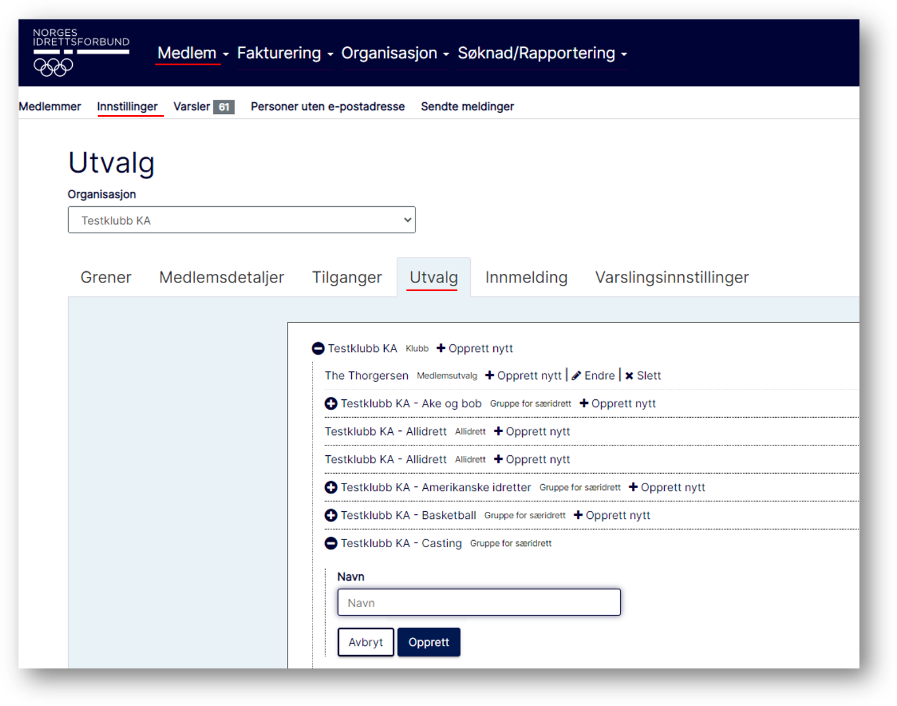Expand Testklubb KA - Ake og bob
The height and width of the screenshot is (706, 897).
click(331, 404)
